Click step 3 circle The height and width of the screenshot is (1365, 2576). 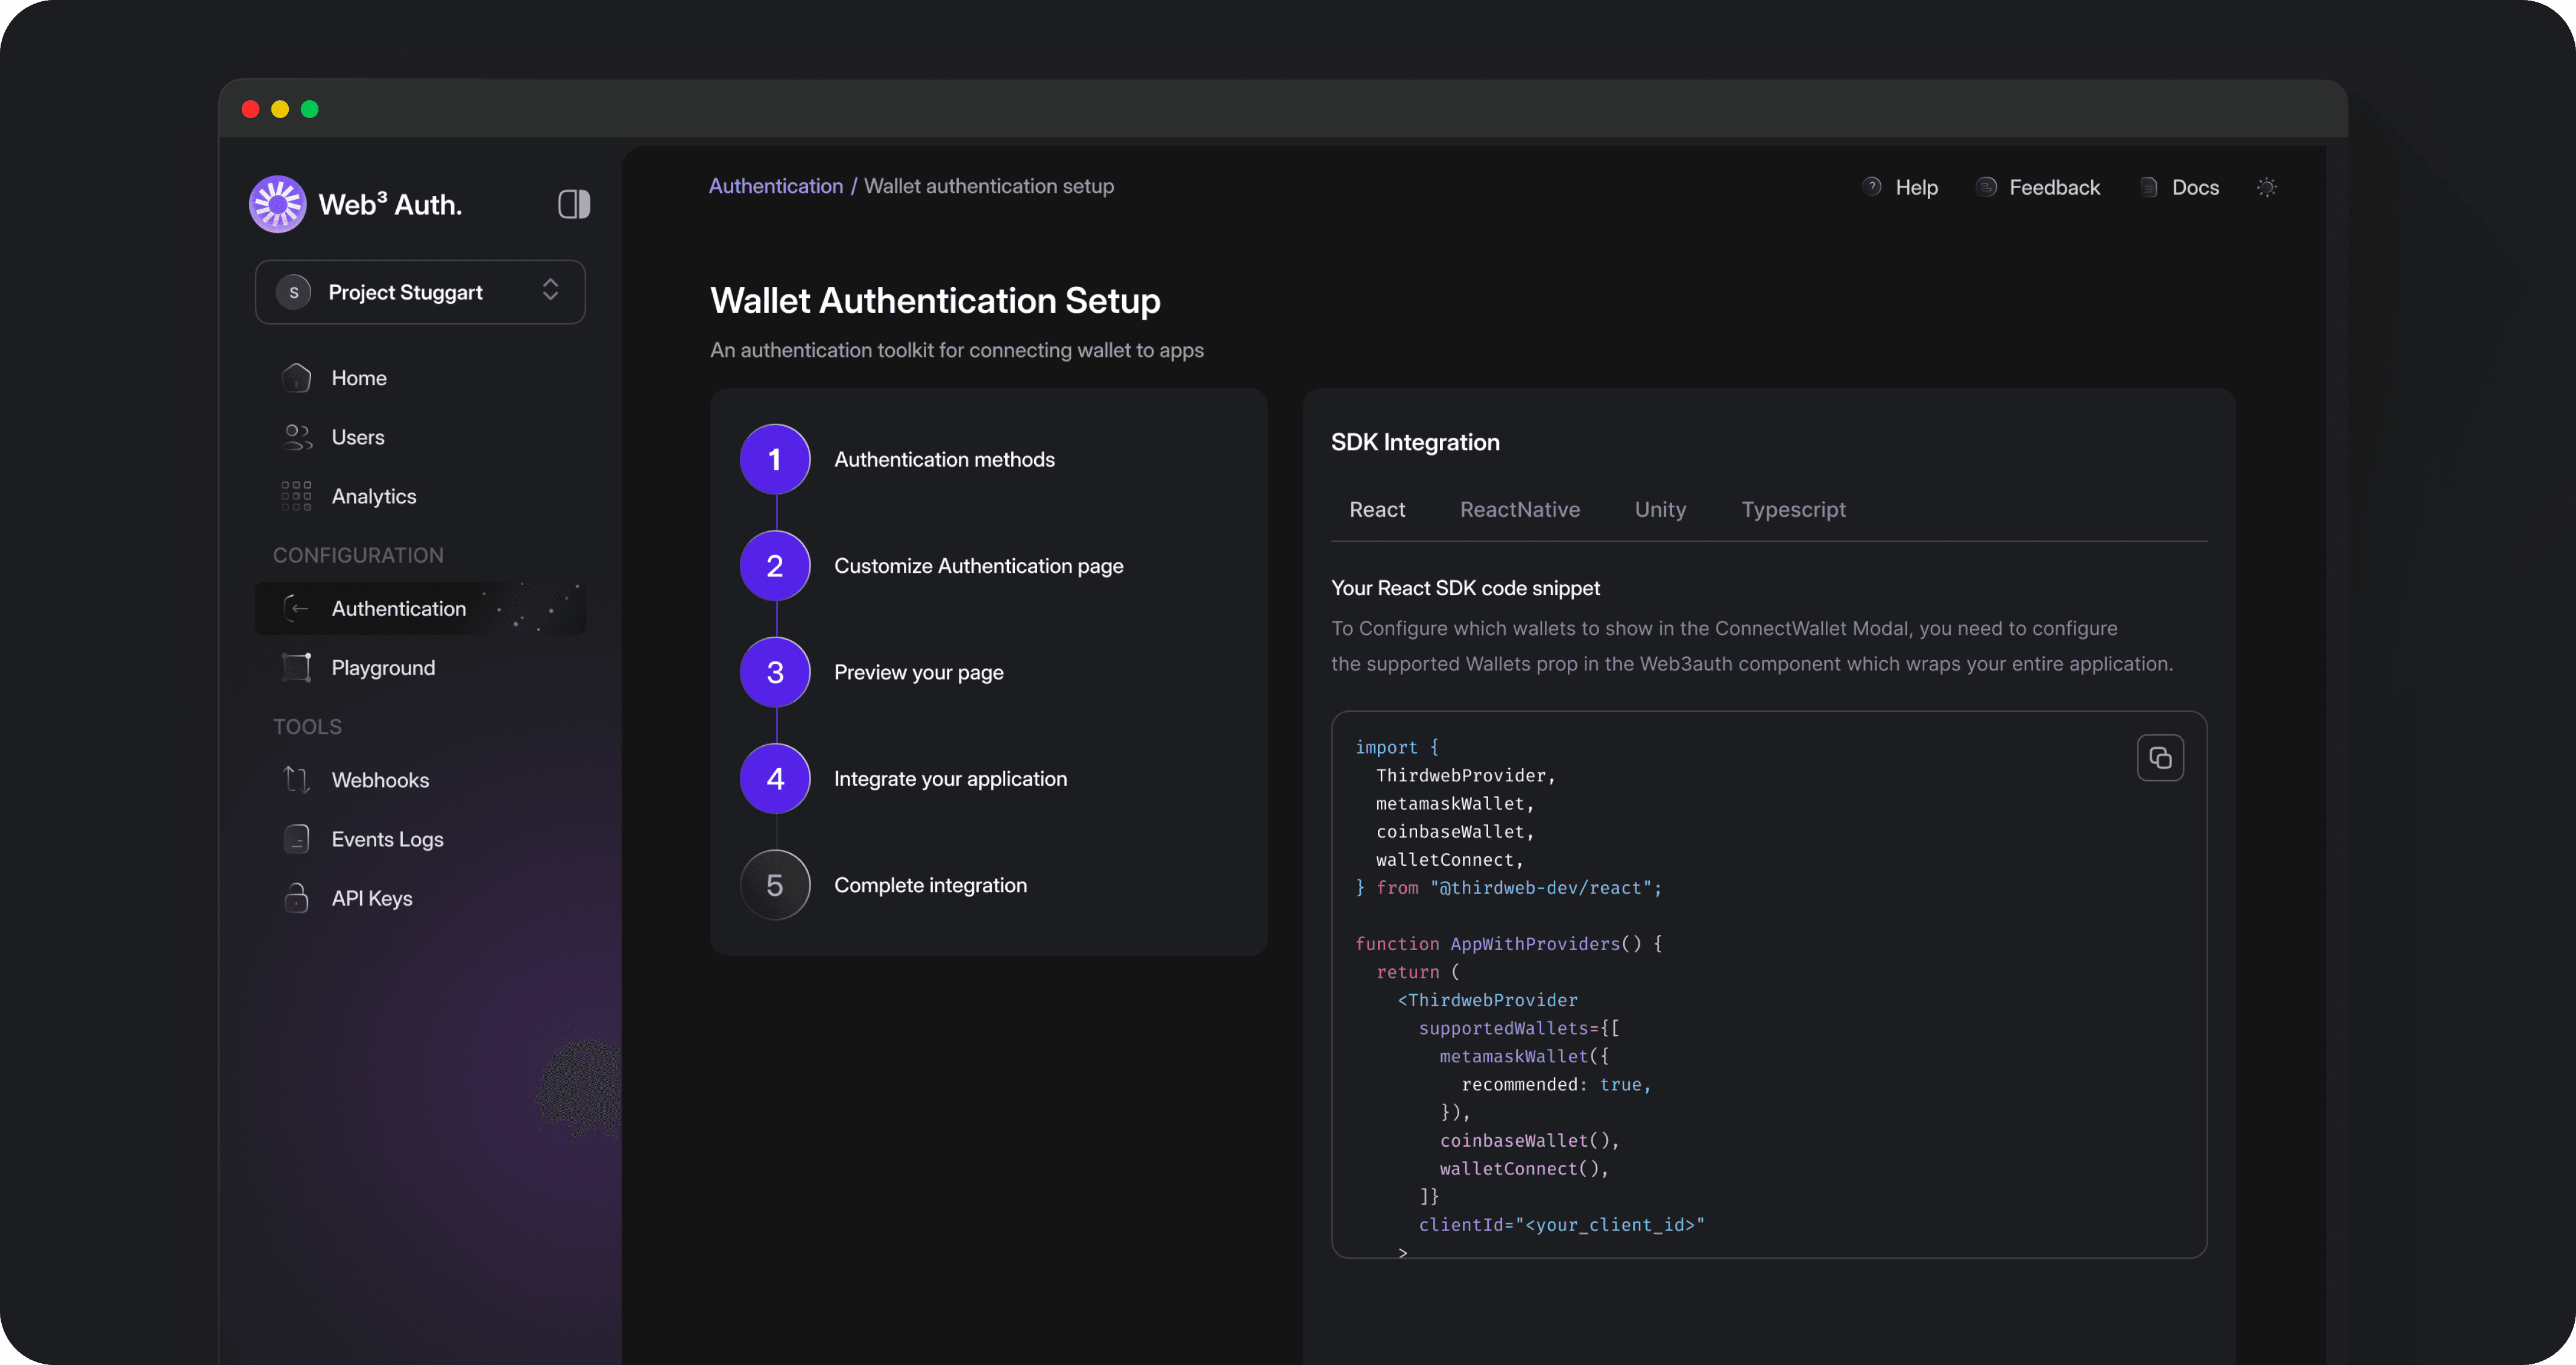pos(775,672)
